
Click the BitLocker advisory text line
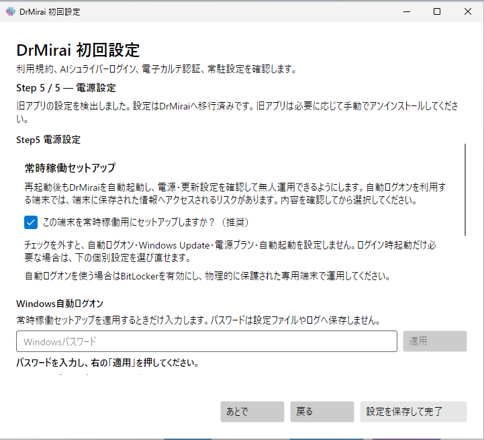coord(207,275)
